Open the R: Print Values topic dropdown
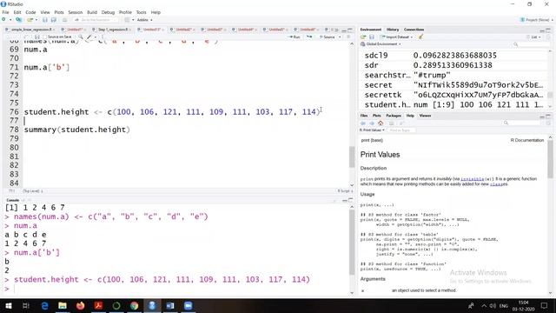The width and height of the screenshot is (556, 313). coord(372,130)
